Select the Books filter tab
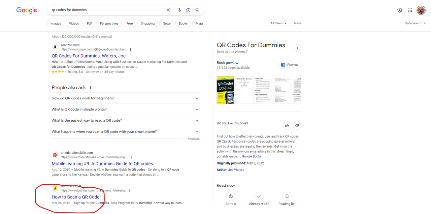This screenshot has width=431, height=214. pos(183,23)
